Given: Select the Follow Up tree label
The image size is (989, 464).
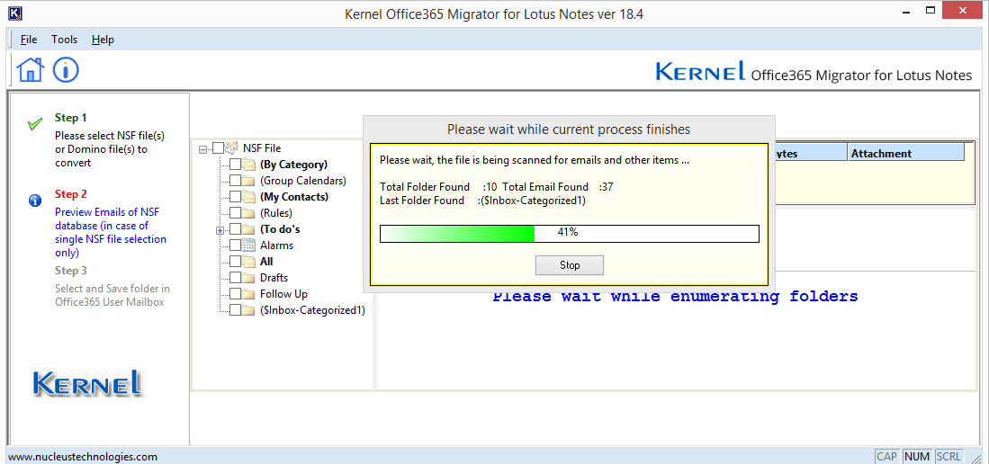Looking at the screenshot, I should point(283,294).
